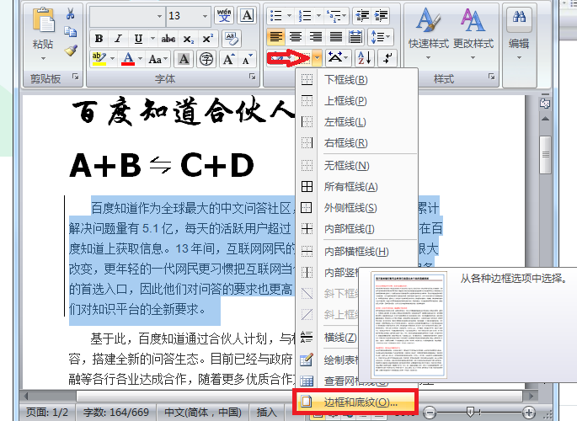Viewport: 577px width, 421px height.
Task: Click the zoom slider handle
Action: pyautogui.click(x=470, y=412)
